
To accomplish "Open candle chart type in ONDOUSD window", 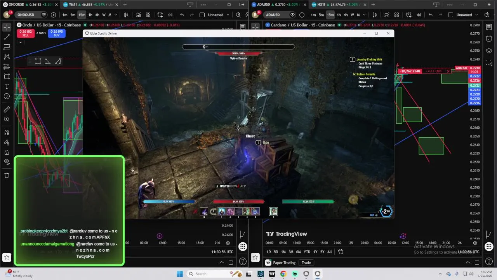I will [x=126, y=15].
